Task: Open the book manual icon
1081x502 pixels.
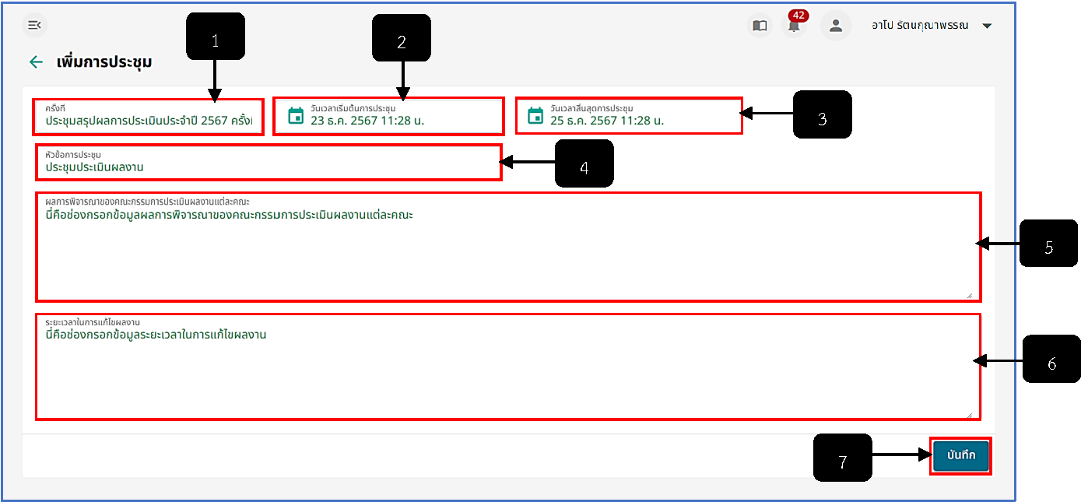Action: tap(760, 26)
